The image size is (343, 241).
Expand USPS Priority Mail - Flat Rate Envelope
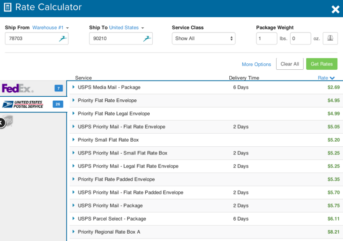73,126
